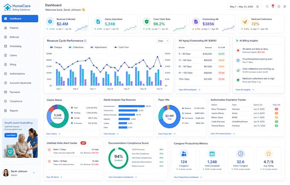The width and height of the screenshot is (290, 185).
Task: Click the Caregivers people icon
Action: pos(184,153)
